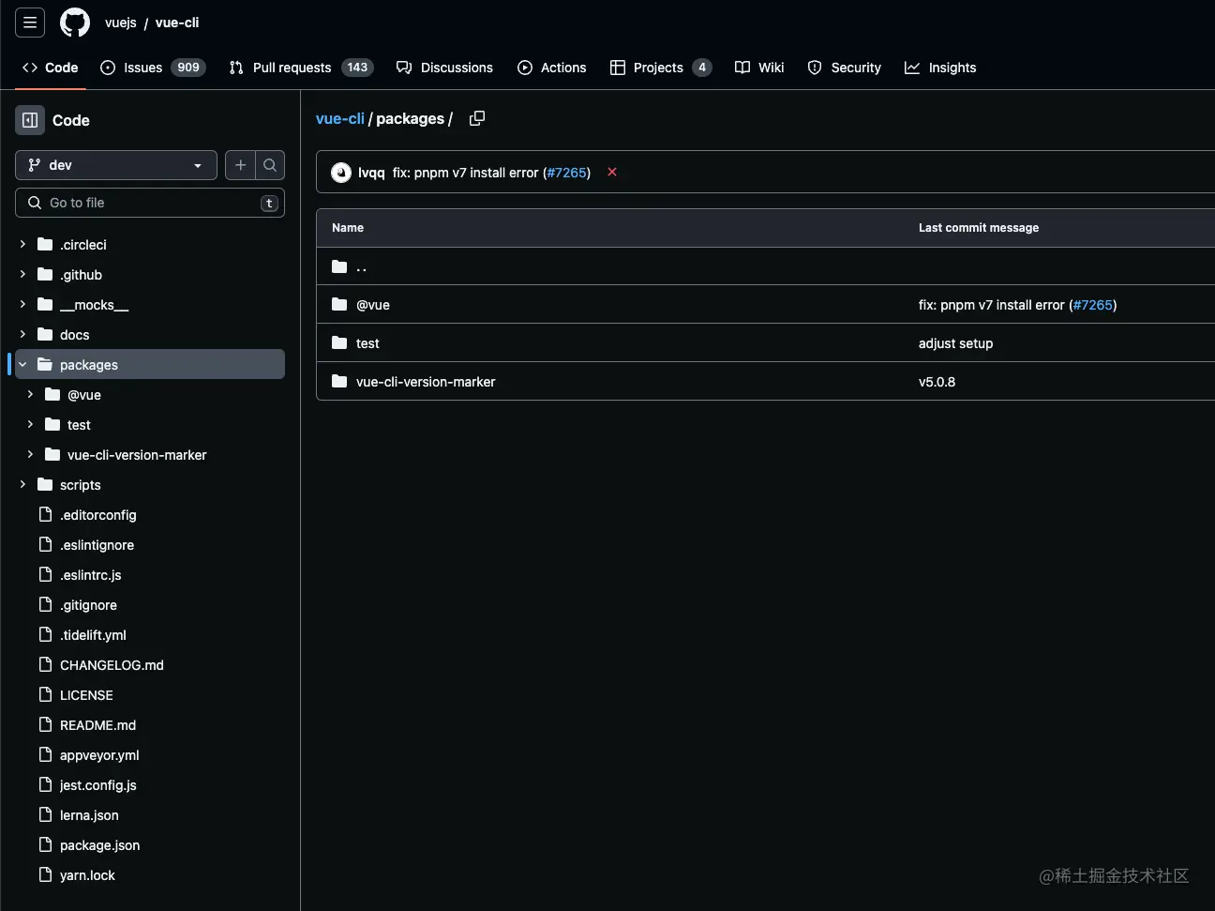
Task: Open the @vue folder in file table
Action: 373,305
